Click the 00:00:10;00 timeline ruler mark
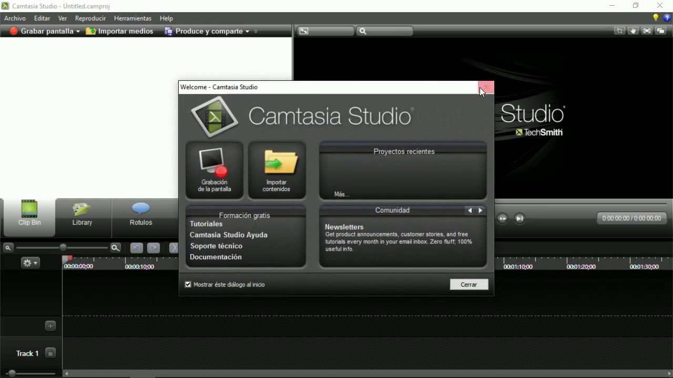Screen dimensions: 673x378 pyautogui.click(x=139, y=267)
